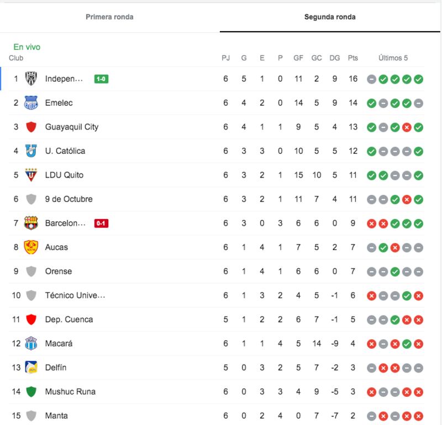Click the Pts column header

coord(352,58)
